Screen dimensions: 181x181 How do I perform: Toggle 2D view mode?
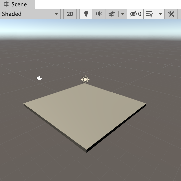[70, 14]
